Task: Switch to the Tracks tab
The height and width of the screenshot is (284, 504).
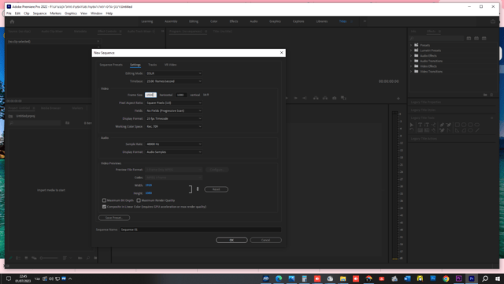Action: click(152, 65)
